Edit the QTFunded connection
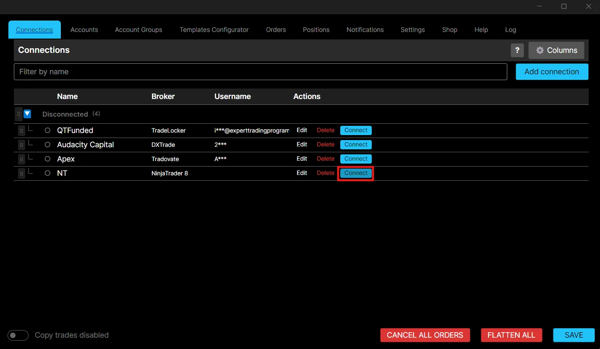 [x=302, y=130]
